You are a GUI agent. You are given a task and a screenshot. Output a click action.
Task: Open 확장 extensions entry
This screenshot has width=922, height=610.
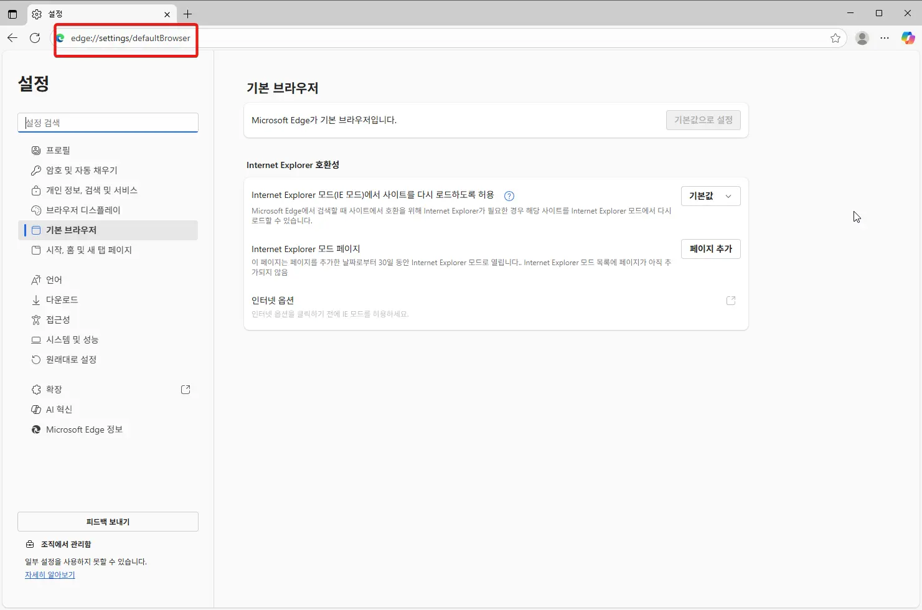coord(108,389)
